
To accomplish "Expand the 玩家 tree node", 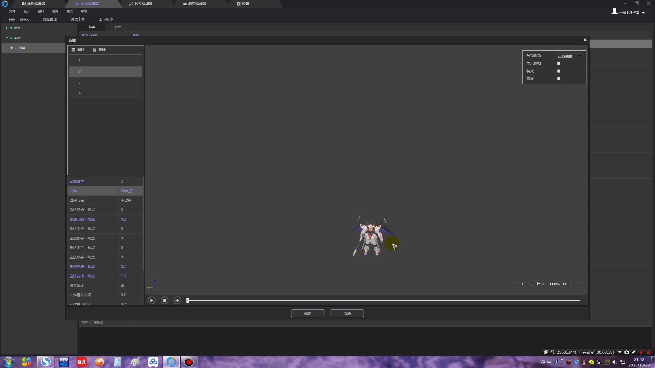I will click(x=7, y=28).
